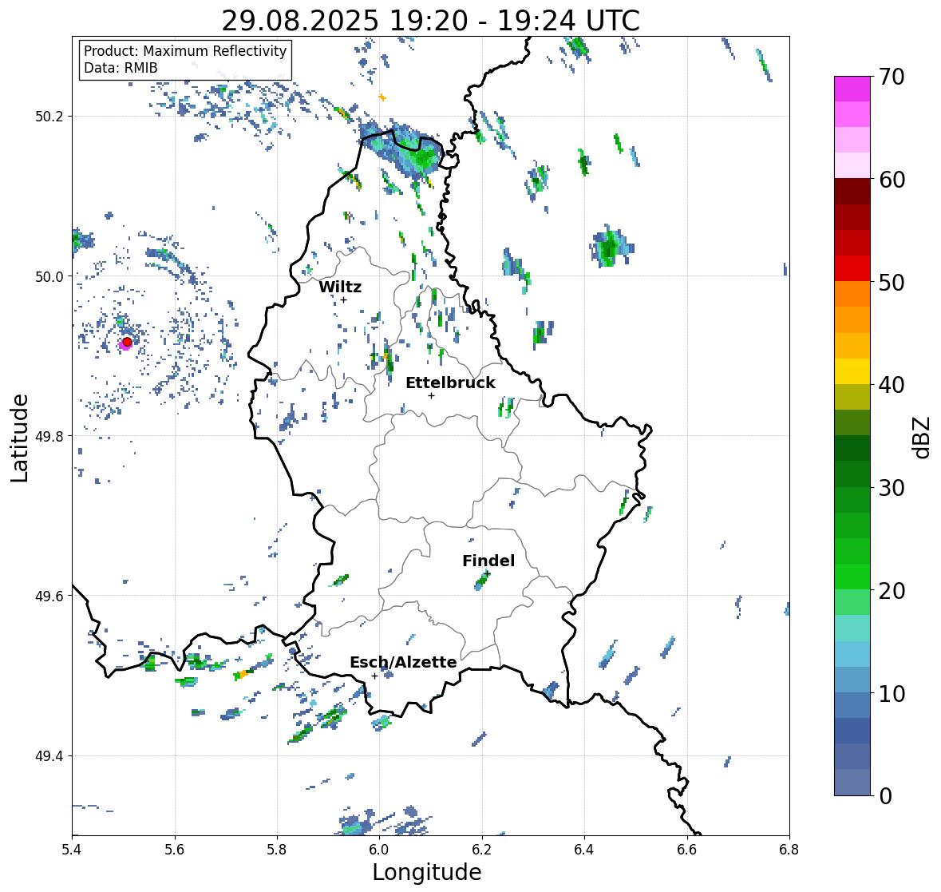The height and width of the screenshot is (892, 941).
Task: Click the 70 tick on the colorbar
Action: (x=892, y=77)
